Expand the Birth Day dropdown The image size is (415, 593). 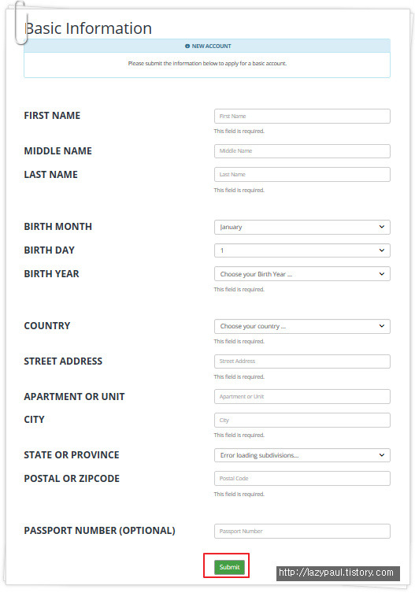[302, 250]
